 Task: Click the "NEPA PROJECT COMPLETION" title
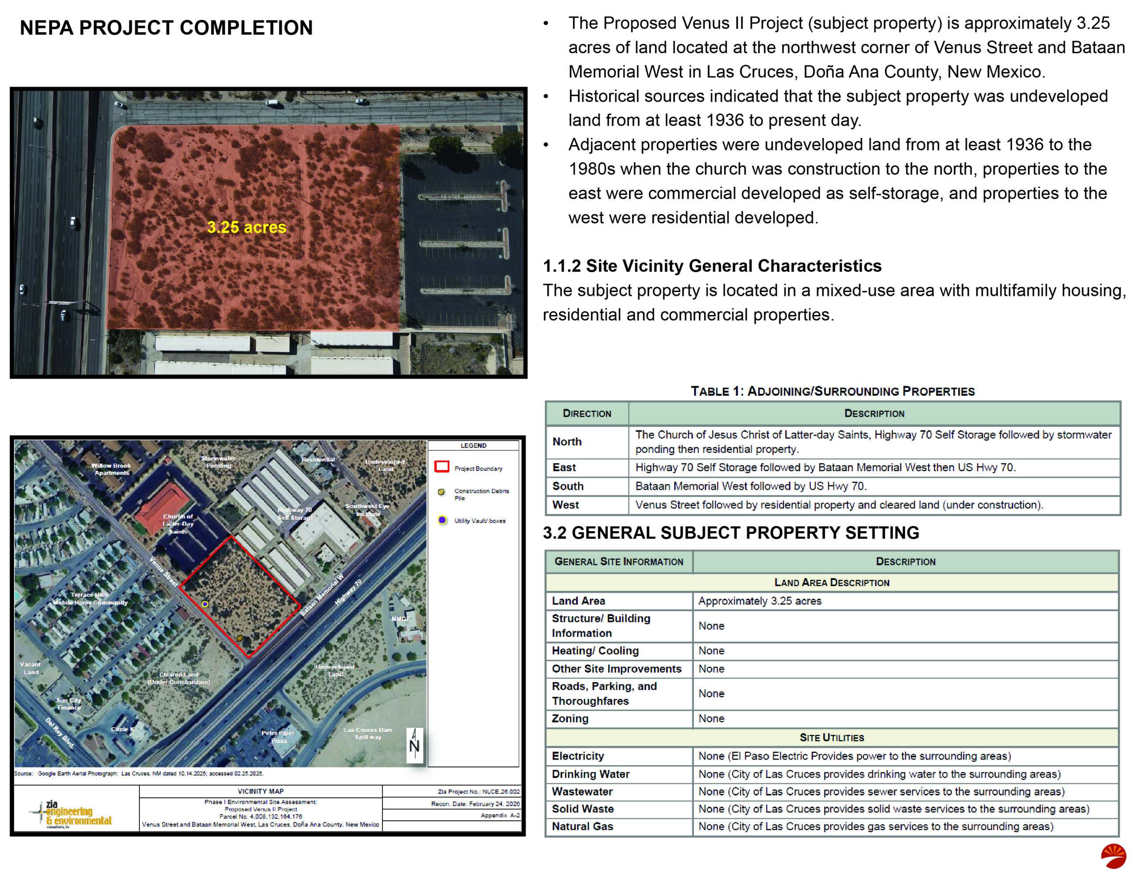coord(166,28)
